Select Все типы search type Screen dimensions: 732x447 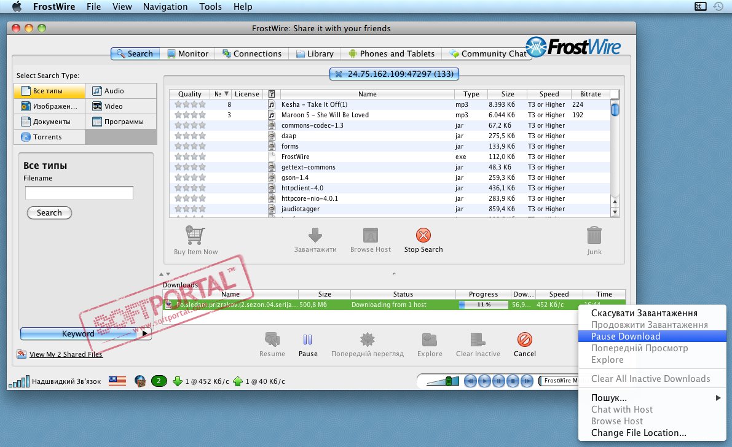(x=50, y=91)
